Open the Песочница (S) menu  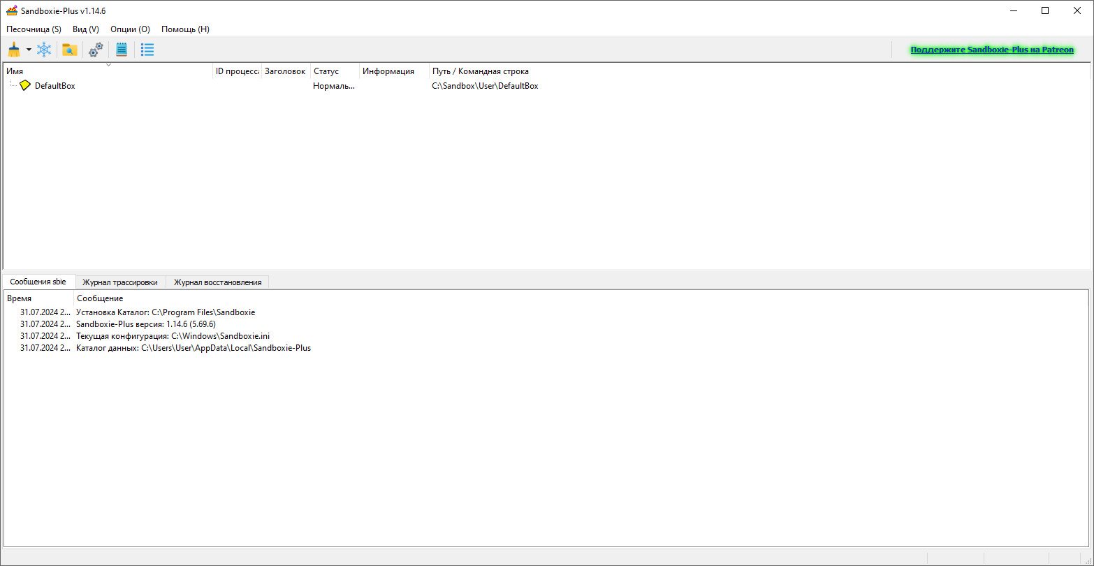[34, 29]
